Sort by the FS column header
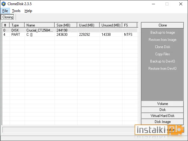 pyautogui.click(x=130, y=25)
